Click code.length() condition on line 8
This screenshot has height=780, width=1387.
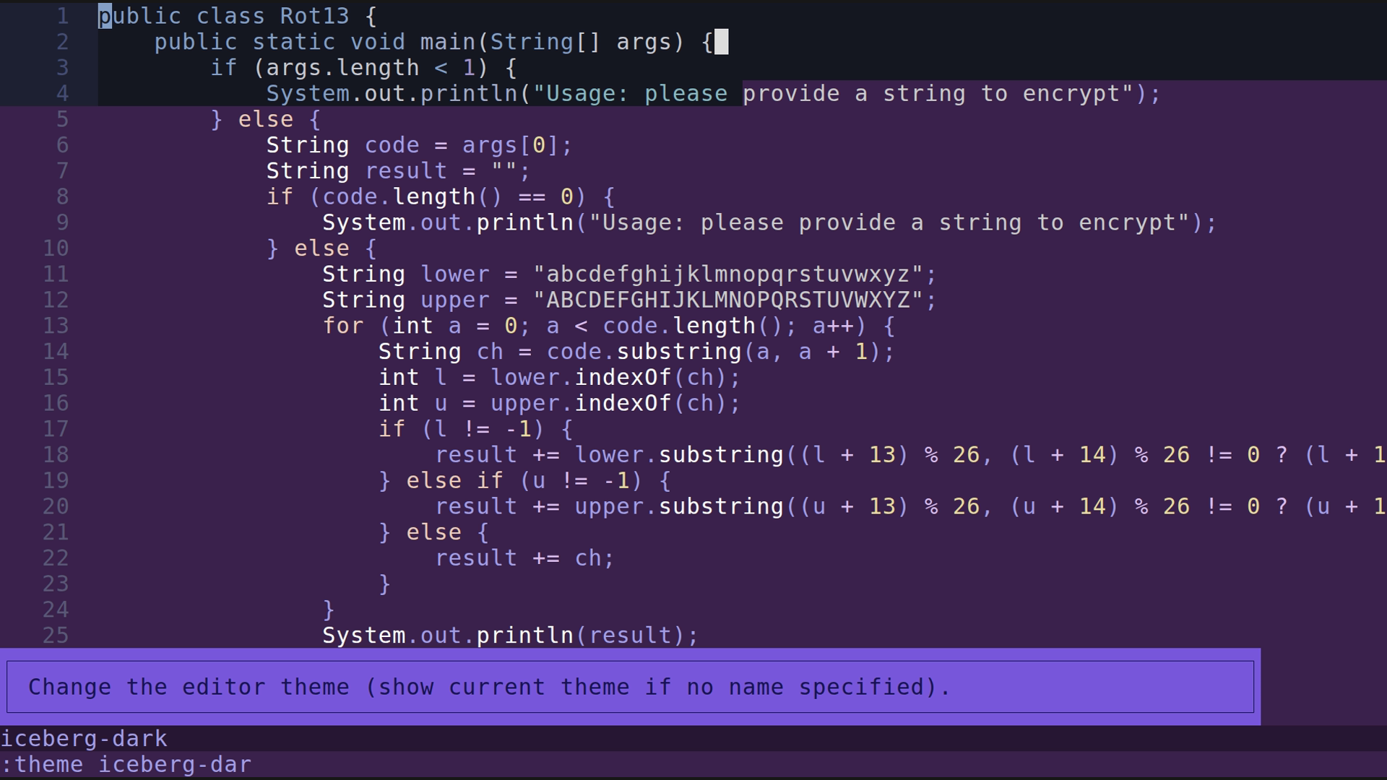click(408, 196)
